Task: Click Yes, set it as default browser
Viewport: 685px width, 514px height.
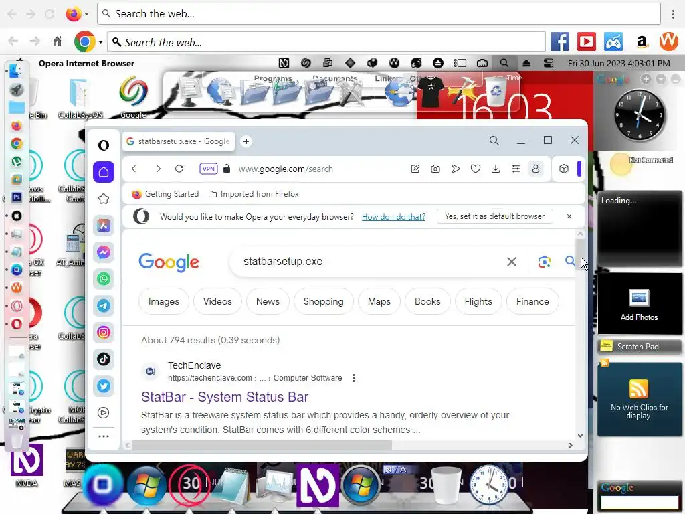Action: 494,216
